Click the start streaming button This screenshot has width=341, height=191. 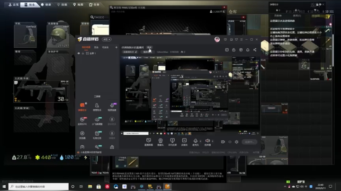(x=249, y=142)
